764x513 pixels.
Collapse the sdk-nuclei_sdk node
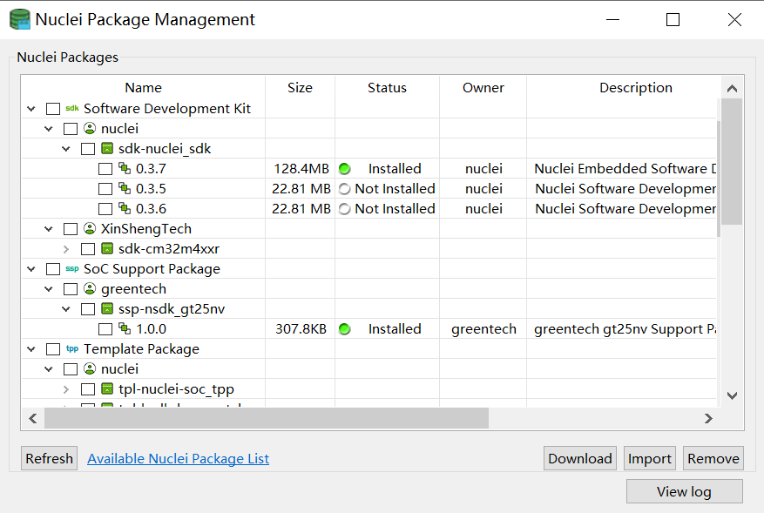point(66,149)
